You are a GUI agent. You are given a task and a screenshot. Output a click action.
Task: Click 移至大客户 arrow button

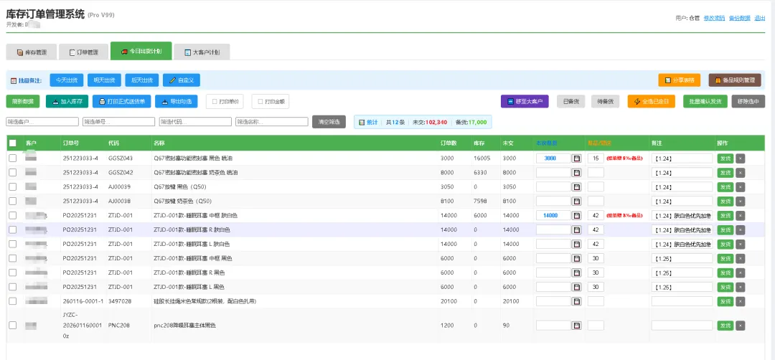525,102
